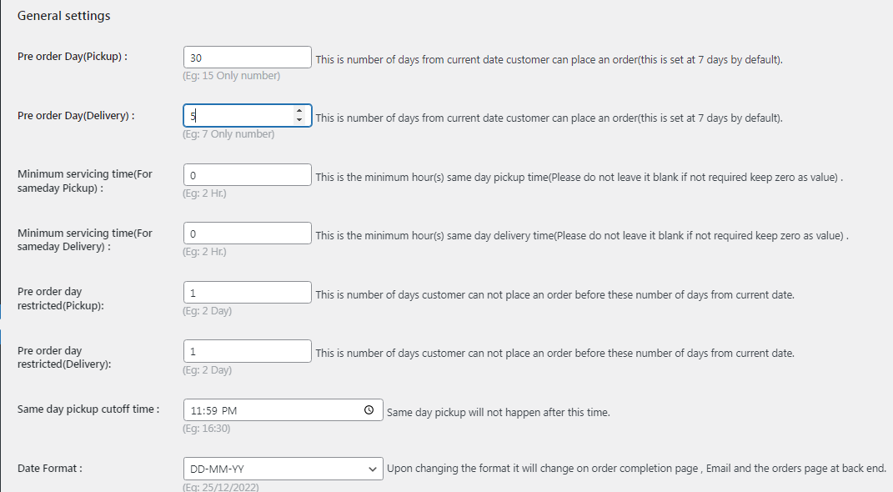This screenshot has height=492, width=893.
Task: Select Minimum servicing time sameday Pickup field
Action: 247,175
